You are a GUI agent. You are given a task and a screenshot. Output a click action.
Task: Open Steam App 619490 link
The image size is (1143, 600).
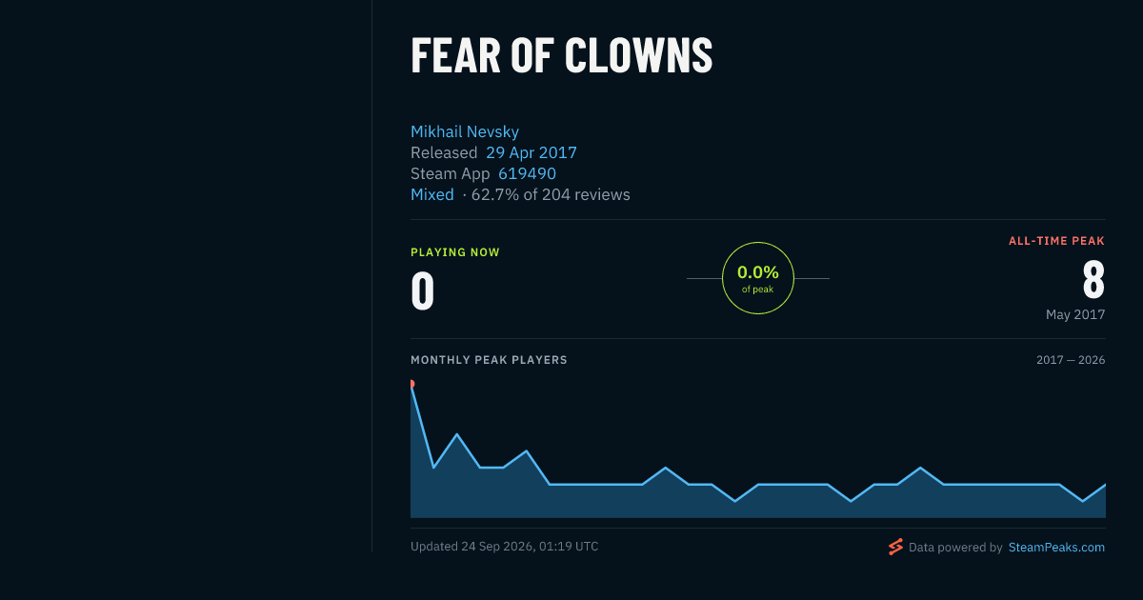pos(527,173)
